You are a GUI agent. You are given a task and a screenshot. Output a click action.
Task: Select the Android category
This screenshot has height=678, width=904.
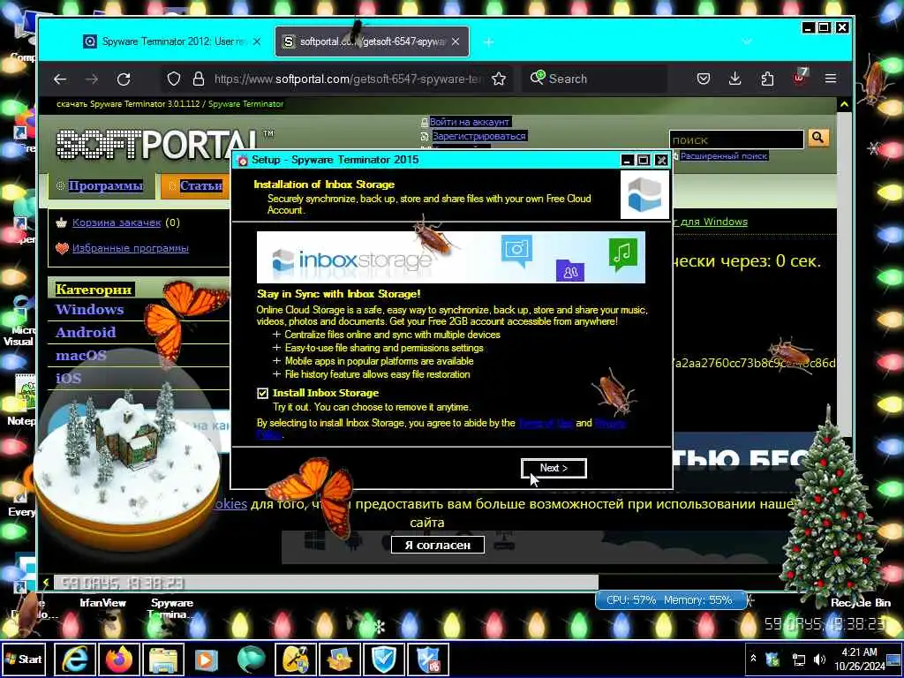(x=86, y=332)
